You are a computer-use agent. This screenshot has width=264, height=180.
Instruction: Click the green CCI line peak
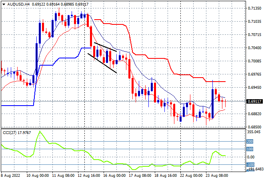coord(40,131)
